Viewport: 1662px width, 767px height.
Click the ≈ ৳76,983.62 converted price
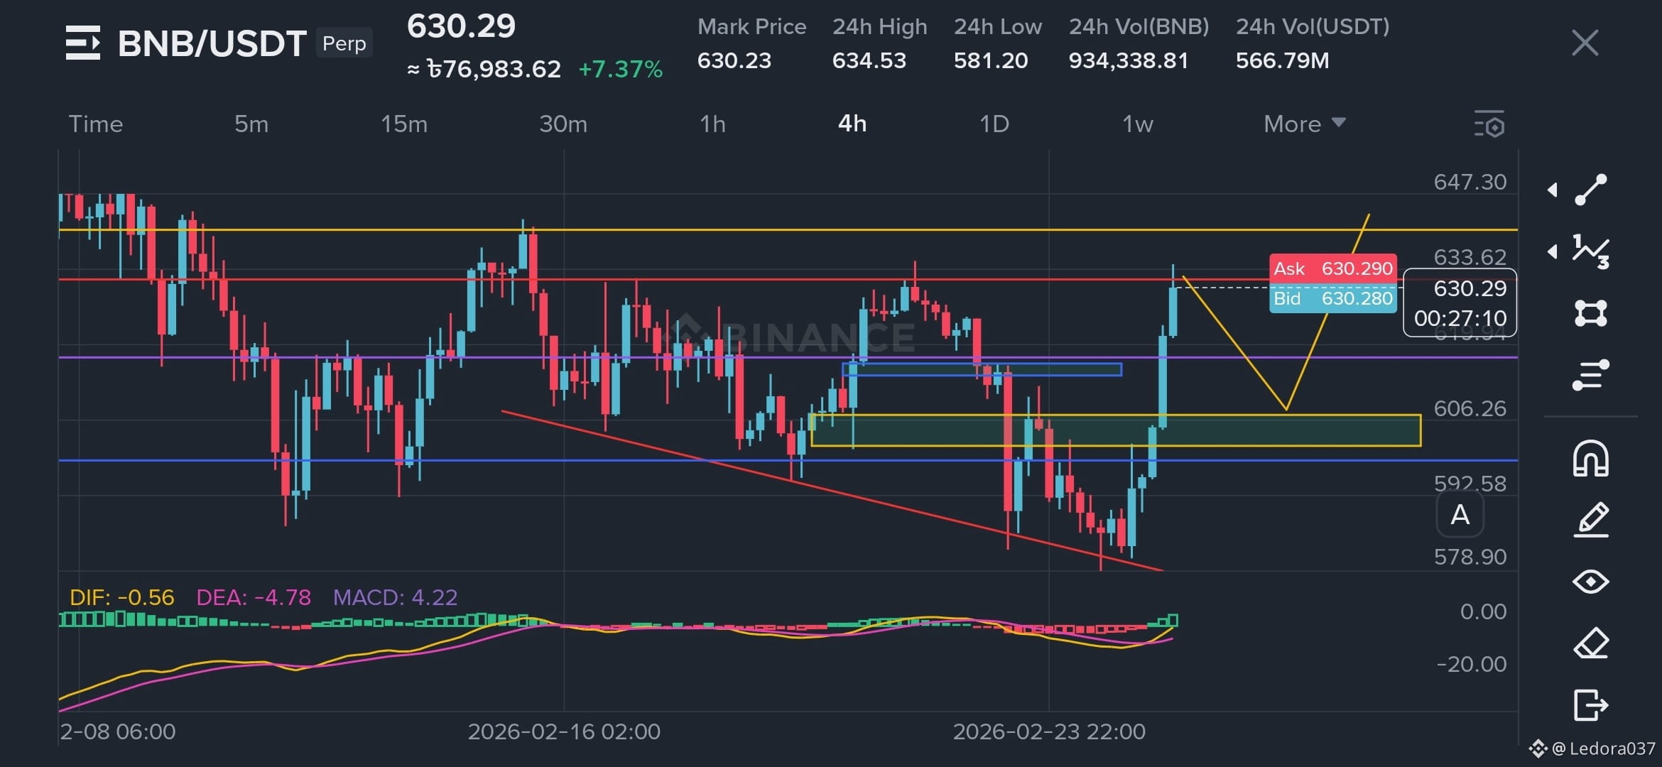(484, 70)
